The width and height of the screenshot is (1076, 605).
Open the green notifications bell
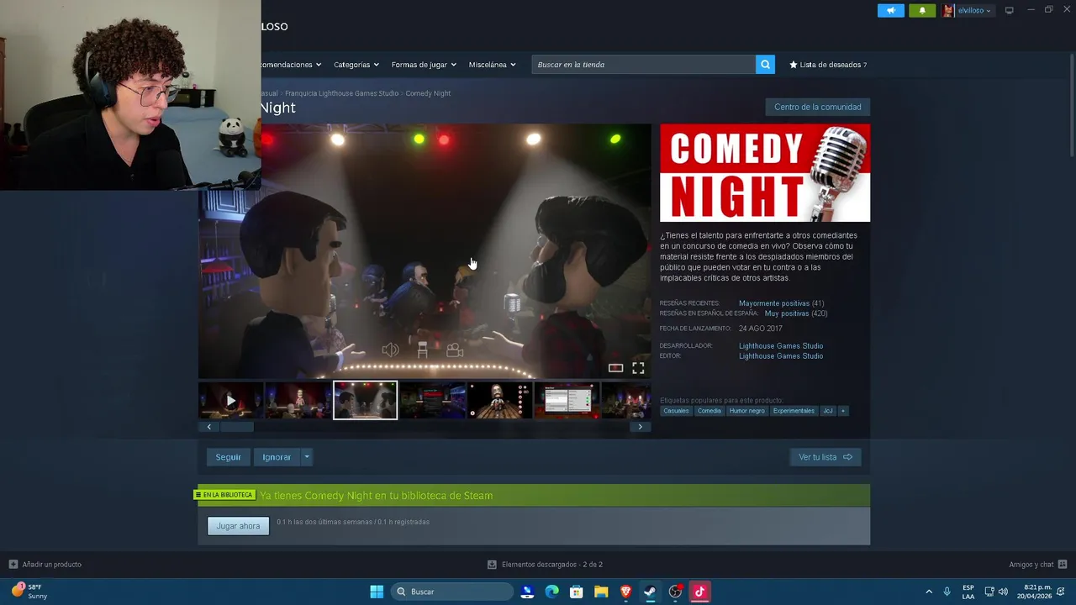point(922,11)
